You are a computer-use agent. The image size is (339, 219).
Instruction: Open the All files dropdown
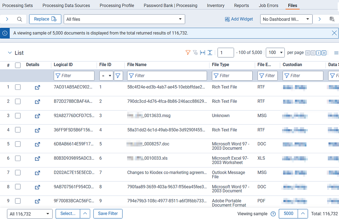(181, 19)
